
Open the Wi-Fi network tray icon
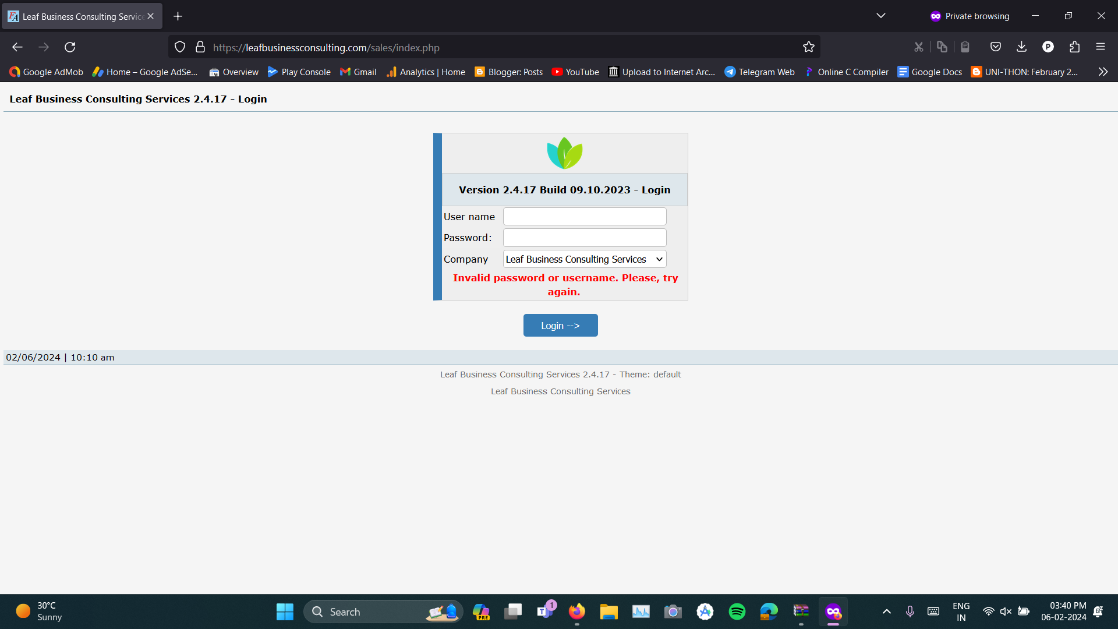pos(988,612)
